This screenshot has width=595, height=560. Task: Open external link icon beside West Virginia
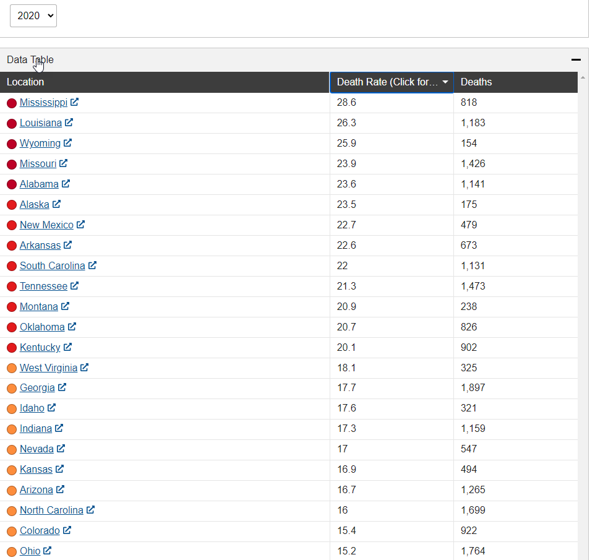(84, 367)
